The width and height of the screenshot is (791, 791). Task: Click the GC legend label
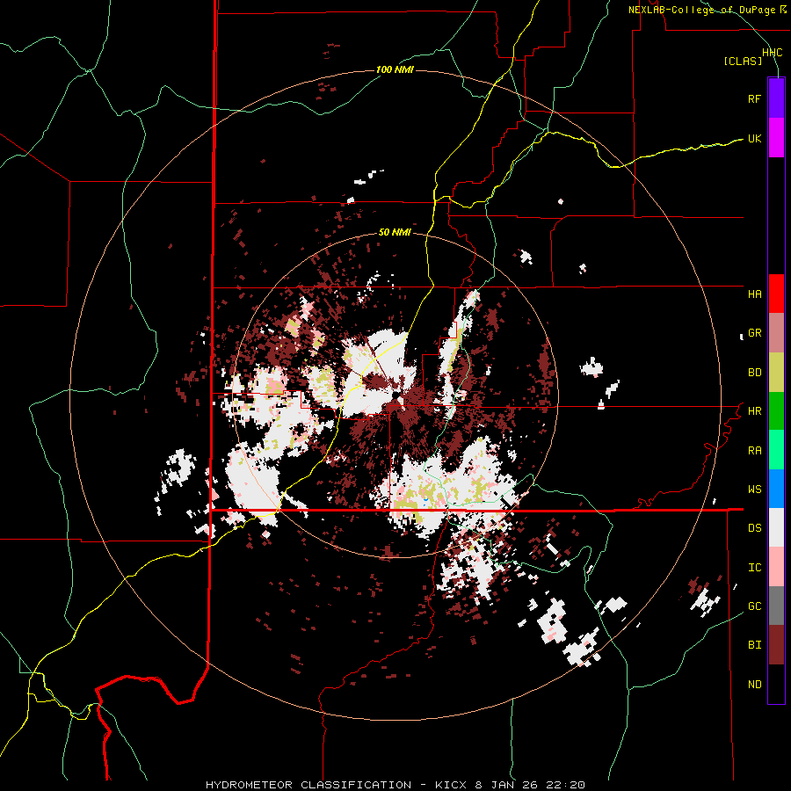click(754, 606)
